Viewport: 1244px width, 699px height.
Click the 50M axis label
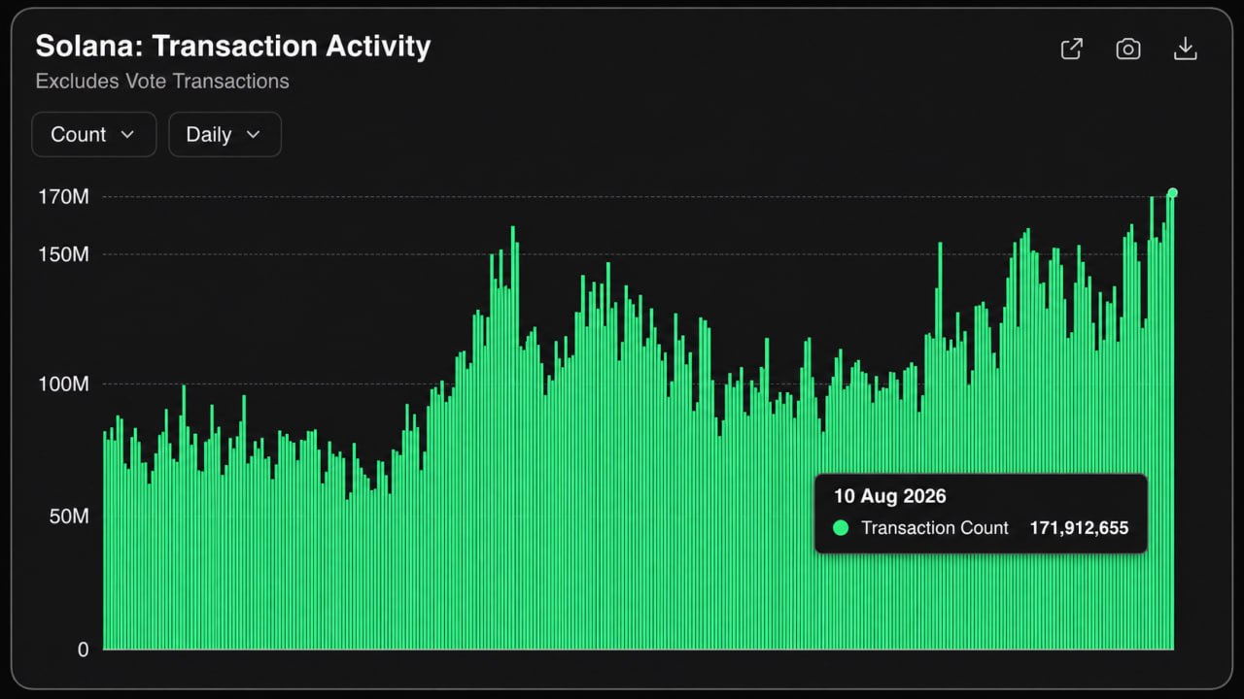click(69, 516)
